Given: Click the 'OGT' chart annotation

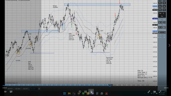Looking at the screenshot, I should point(102,31).
